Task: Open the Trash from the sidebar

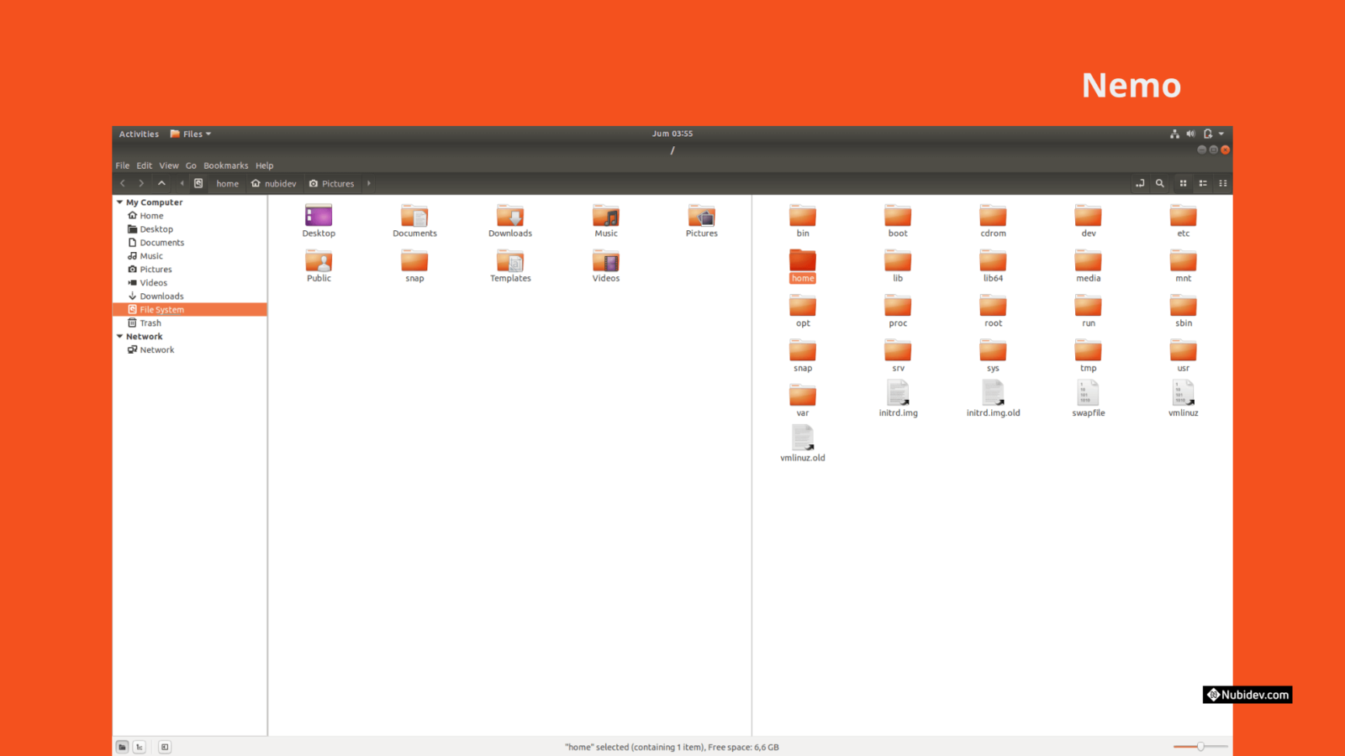Action: [149, 323]
